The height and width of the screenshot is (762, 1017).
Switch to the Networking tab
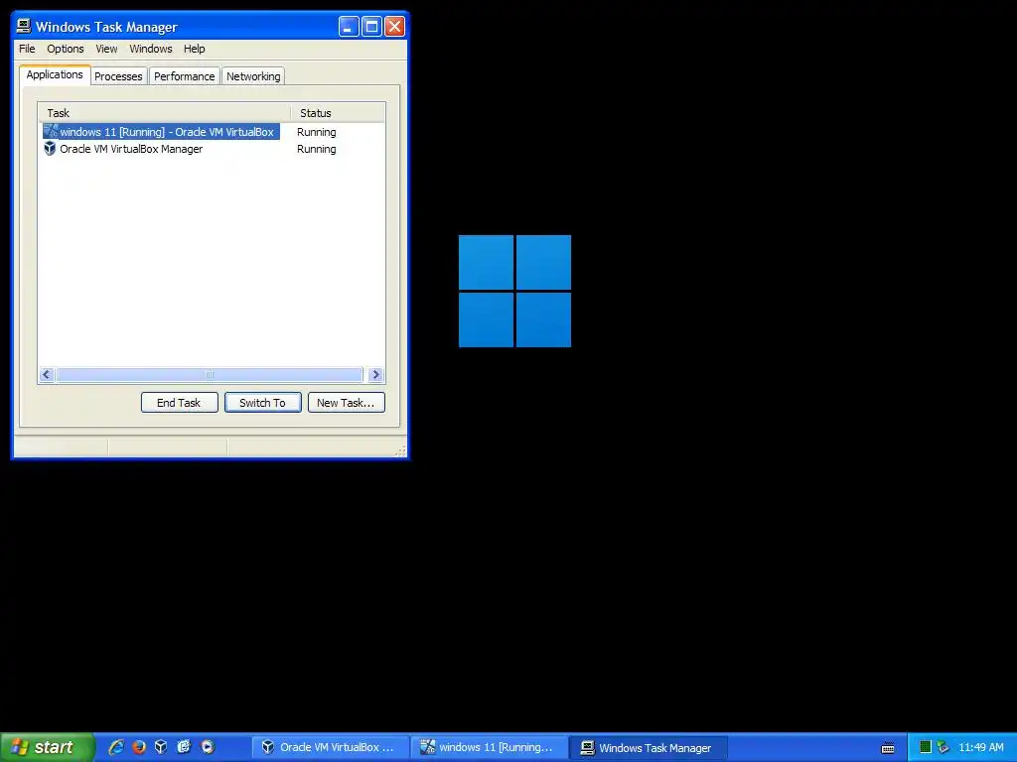[253, 76]
